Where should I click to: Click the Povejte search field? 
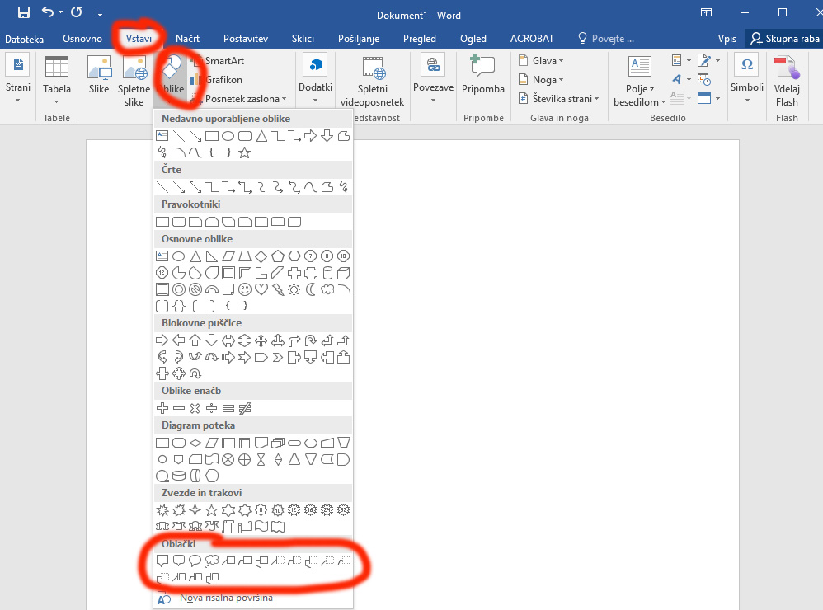point(605,38)
